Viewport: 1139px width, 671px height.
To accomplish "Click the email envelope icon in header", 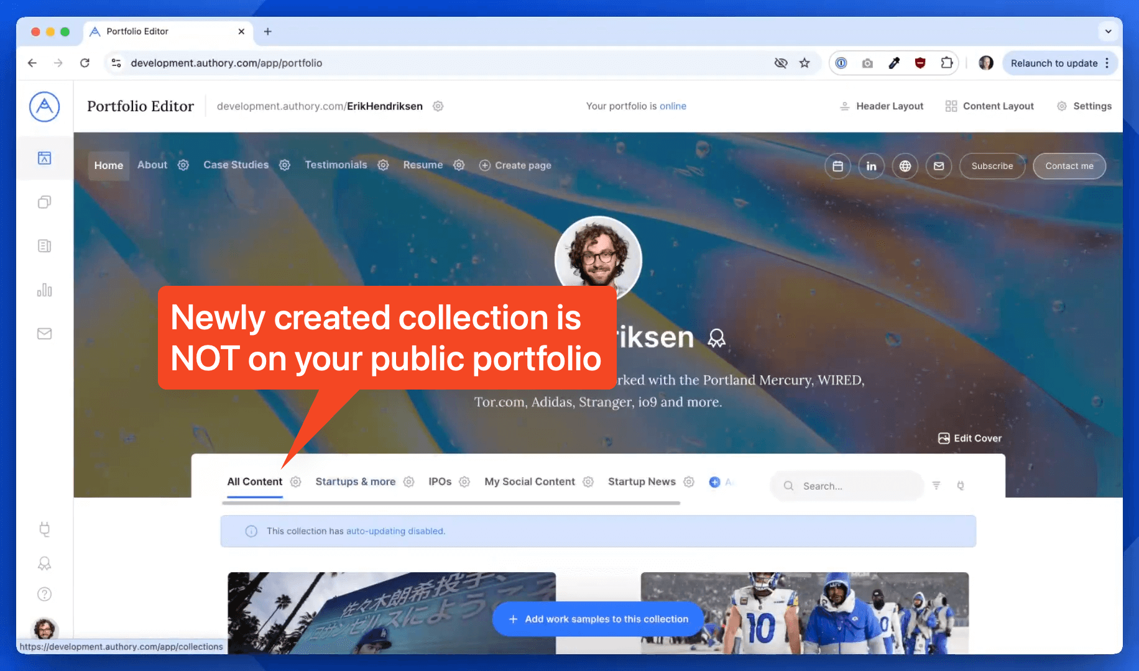I will tap(938, 166).
